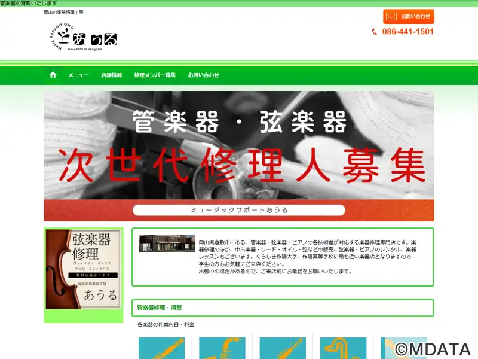Click the phone number 086-441-1501

[408, 32]
